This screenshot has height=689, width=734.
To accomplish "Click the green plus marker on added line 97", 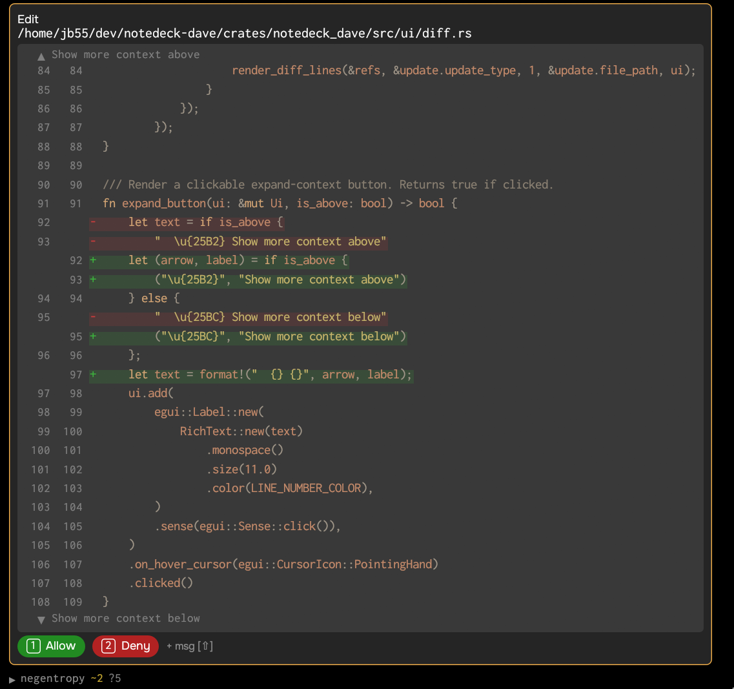I will pyautogui.click(x=94, y=375).
